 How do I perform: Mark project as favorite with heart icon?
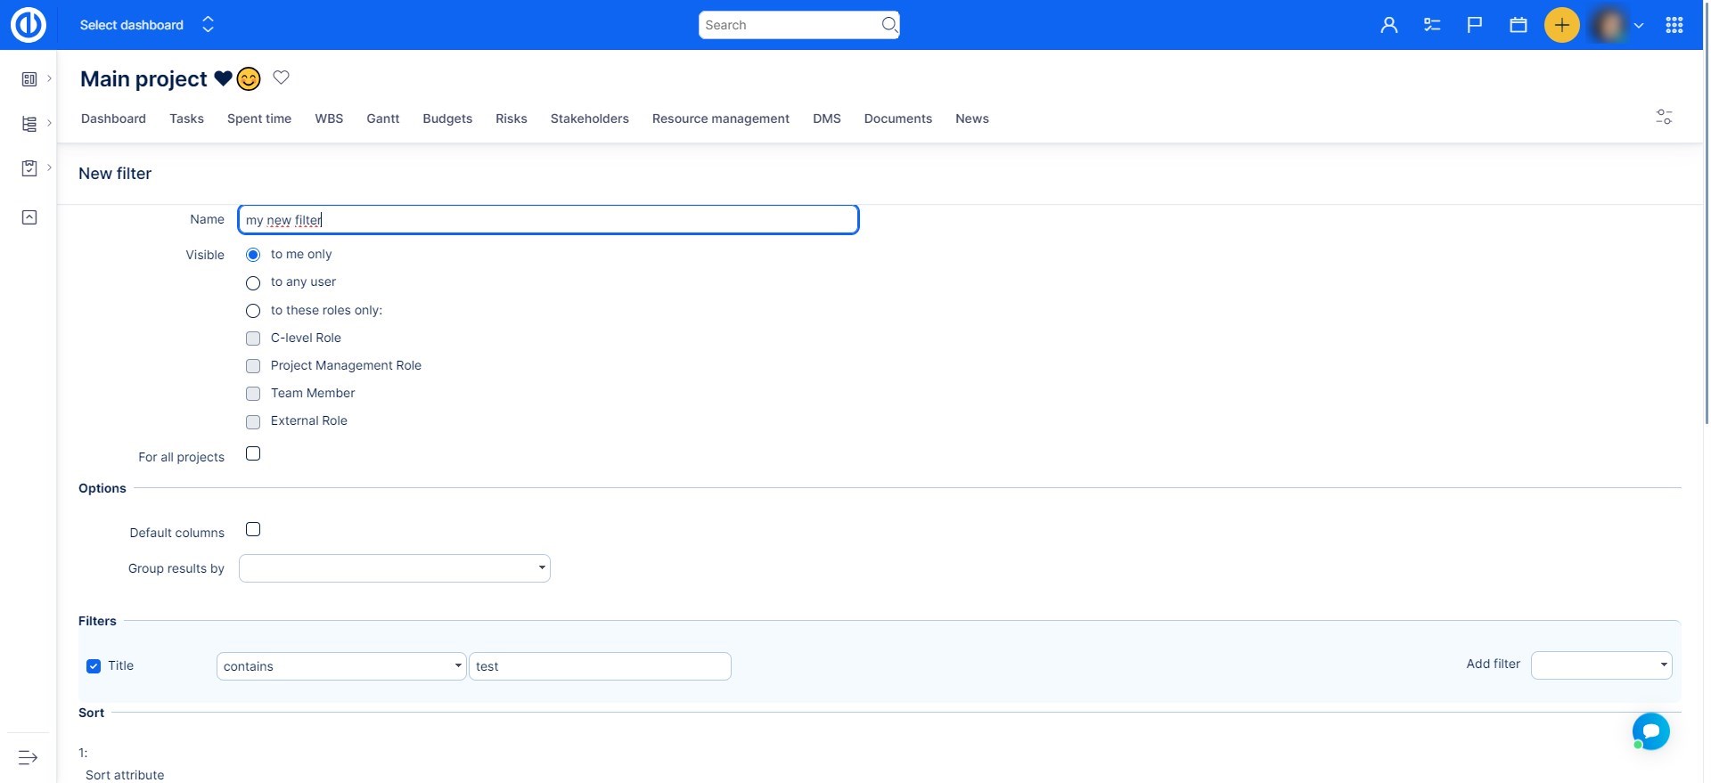(281, 77)
